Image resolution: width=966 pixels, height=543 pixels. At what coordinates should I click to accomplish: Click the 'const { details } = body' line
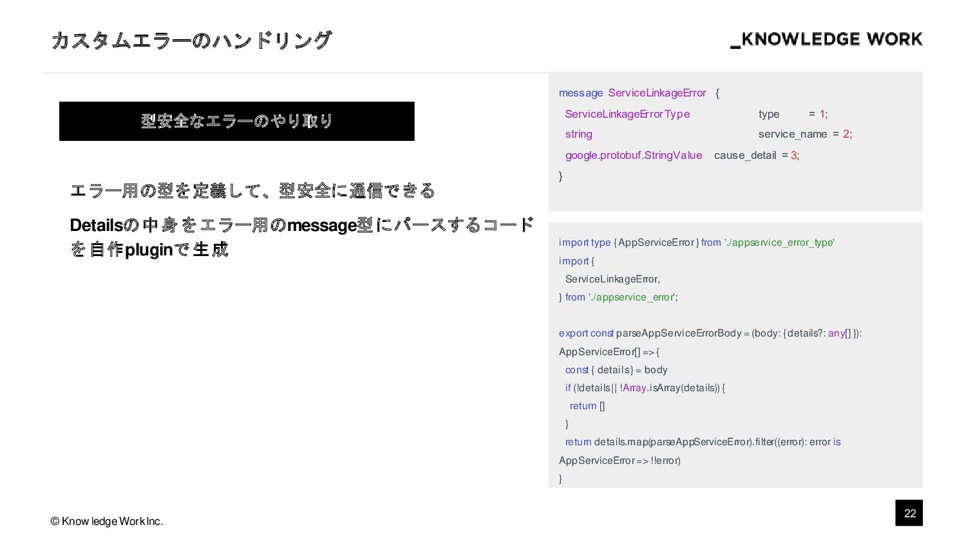coord(616,370)
